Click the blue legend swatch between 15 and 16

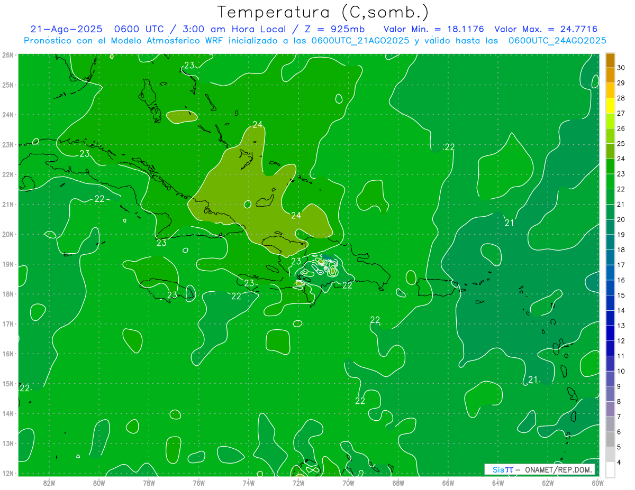610,288
